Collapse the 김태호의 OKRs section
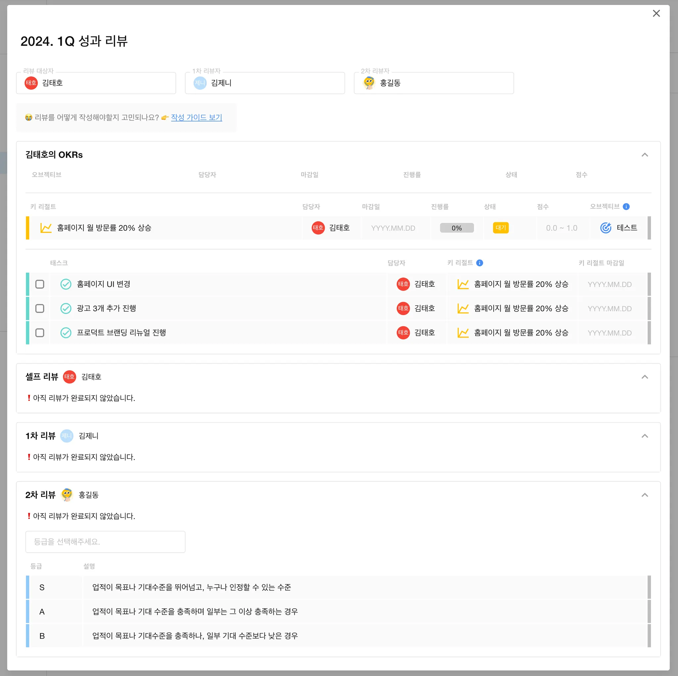 click(644, 155)
